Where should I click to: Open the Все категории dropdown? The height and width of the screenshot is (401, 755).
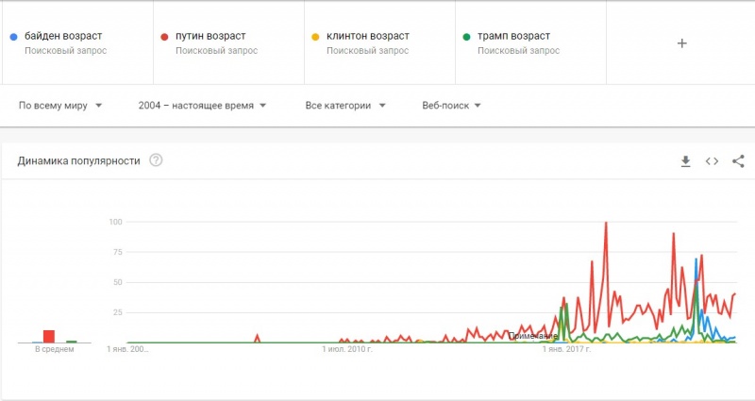(x=344, y=106)
